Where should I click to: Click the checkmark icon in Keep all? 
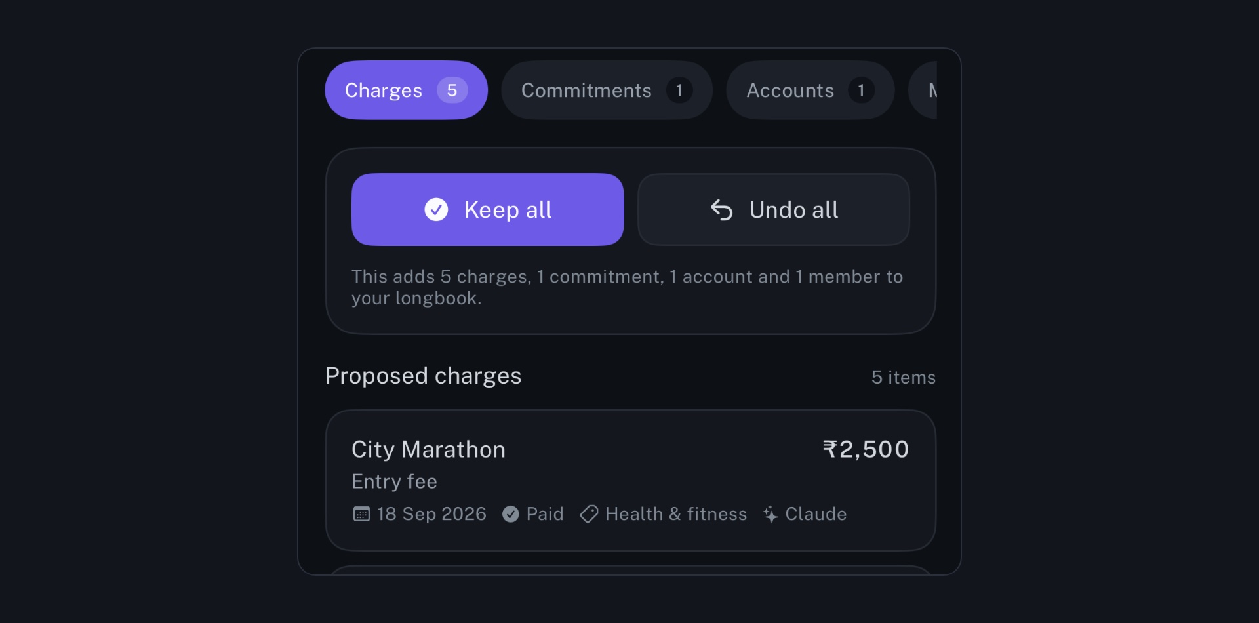(436, 210)
